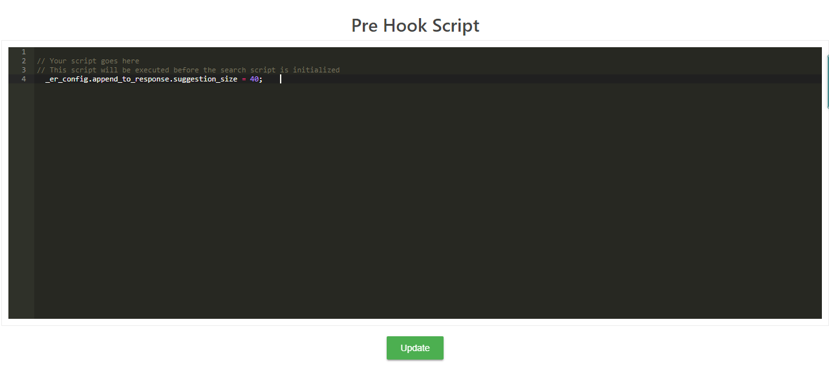829x388 pixels.
Task: Click the comment '// Your script goes here'
Action: (89, 60)
